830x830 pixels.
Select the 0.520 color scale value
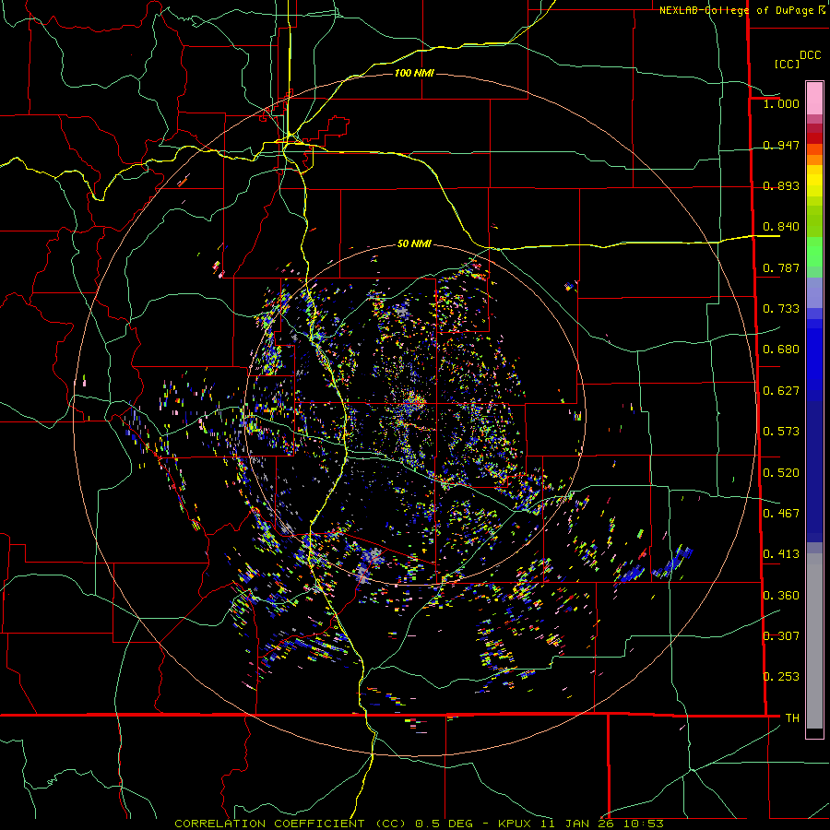781,473
